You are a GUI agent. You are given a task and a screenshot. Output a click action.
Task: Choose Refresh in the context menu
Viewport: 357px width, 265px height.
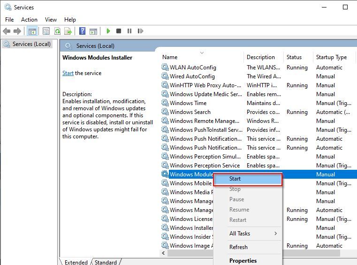(x=248, y=247)
